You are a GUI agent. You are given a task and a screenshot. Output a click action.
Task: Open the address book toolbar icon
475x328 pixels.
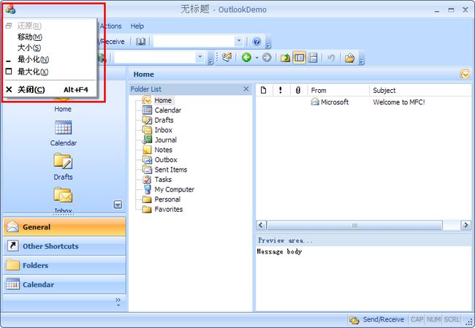[x=140, y=42]
